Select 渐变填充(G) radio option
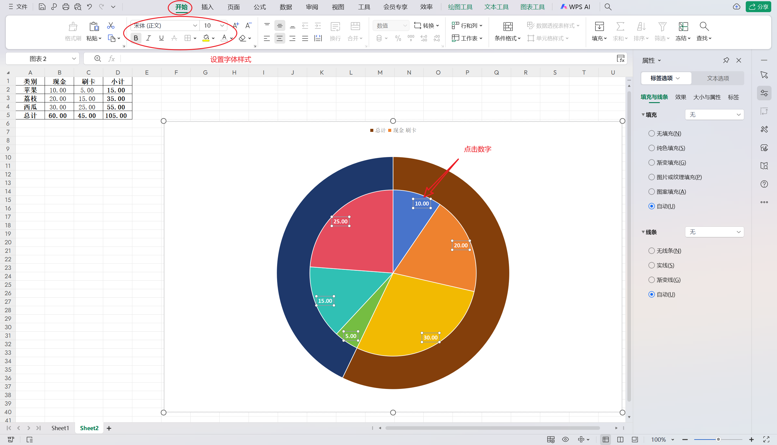The height and width of the screenshot is (445, 777). coord(652,162)
